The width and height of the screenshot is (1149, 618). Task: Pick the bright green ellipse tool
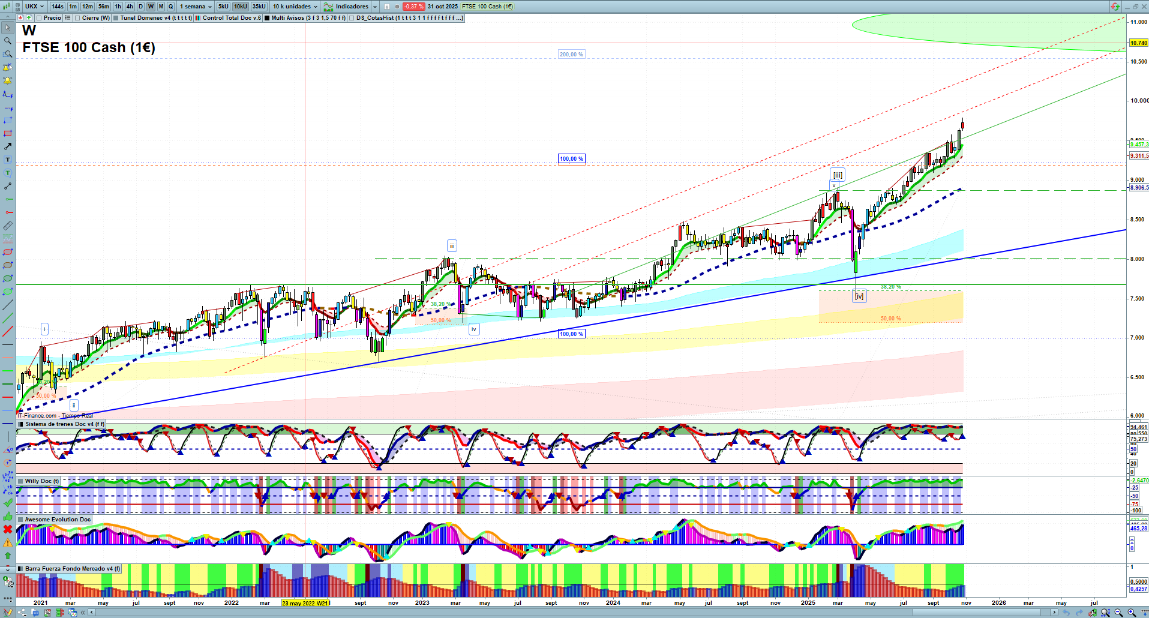pos(8,292)
